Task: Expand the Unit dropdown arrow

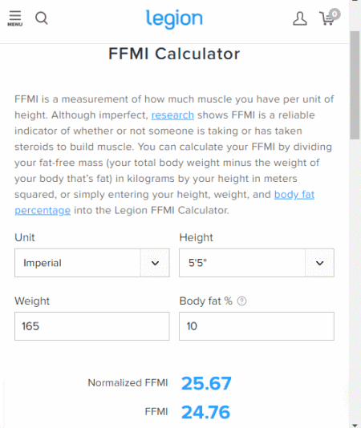Action: click(x=155, y=263)
